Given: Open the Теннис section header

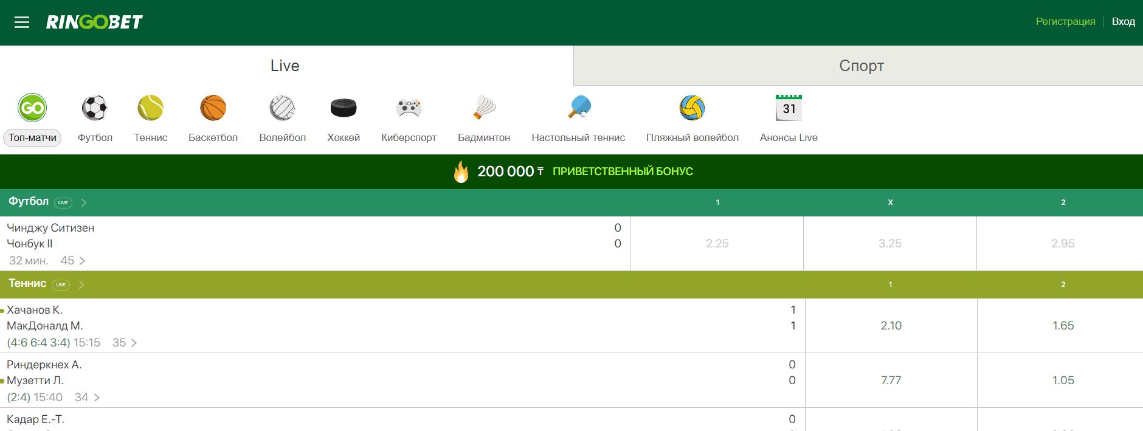Looking at the screenshot, I should pyautogui.click(x=27, y=283).
